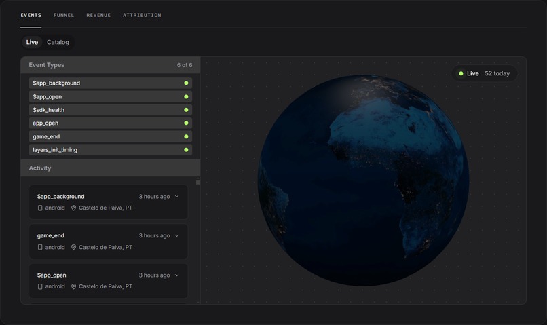This screenshot has height=325, width=547.
Task: Click the 'android' label under $app_background activity
Action: (55, 208)
